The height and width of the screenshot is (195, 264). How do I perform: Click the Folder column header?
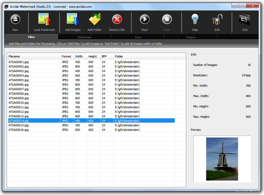[144, 57]
